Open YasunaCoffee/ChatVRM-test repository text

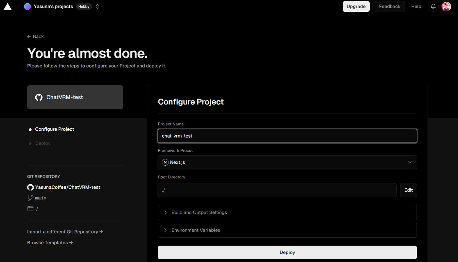point(68,187)
